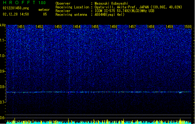Click the 1452 time marker
The height and width of the screenshot is (124, 195).
39,27
